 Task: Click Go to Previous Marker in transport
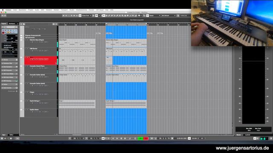click(113, 139)
